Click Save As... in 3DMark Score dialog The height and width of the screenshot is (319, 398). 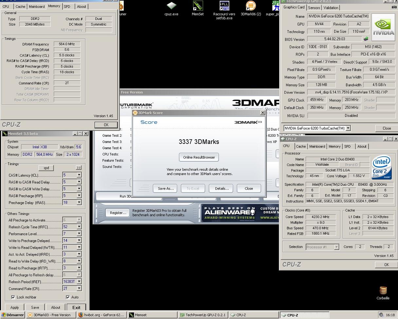165,189
